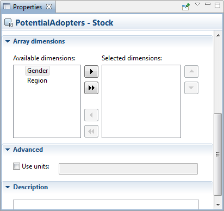Click the scrollbar down arrow
The height and width of the screenshot is (211, 224).
218,205
